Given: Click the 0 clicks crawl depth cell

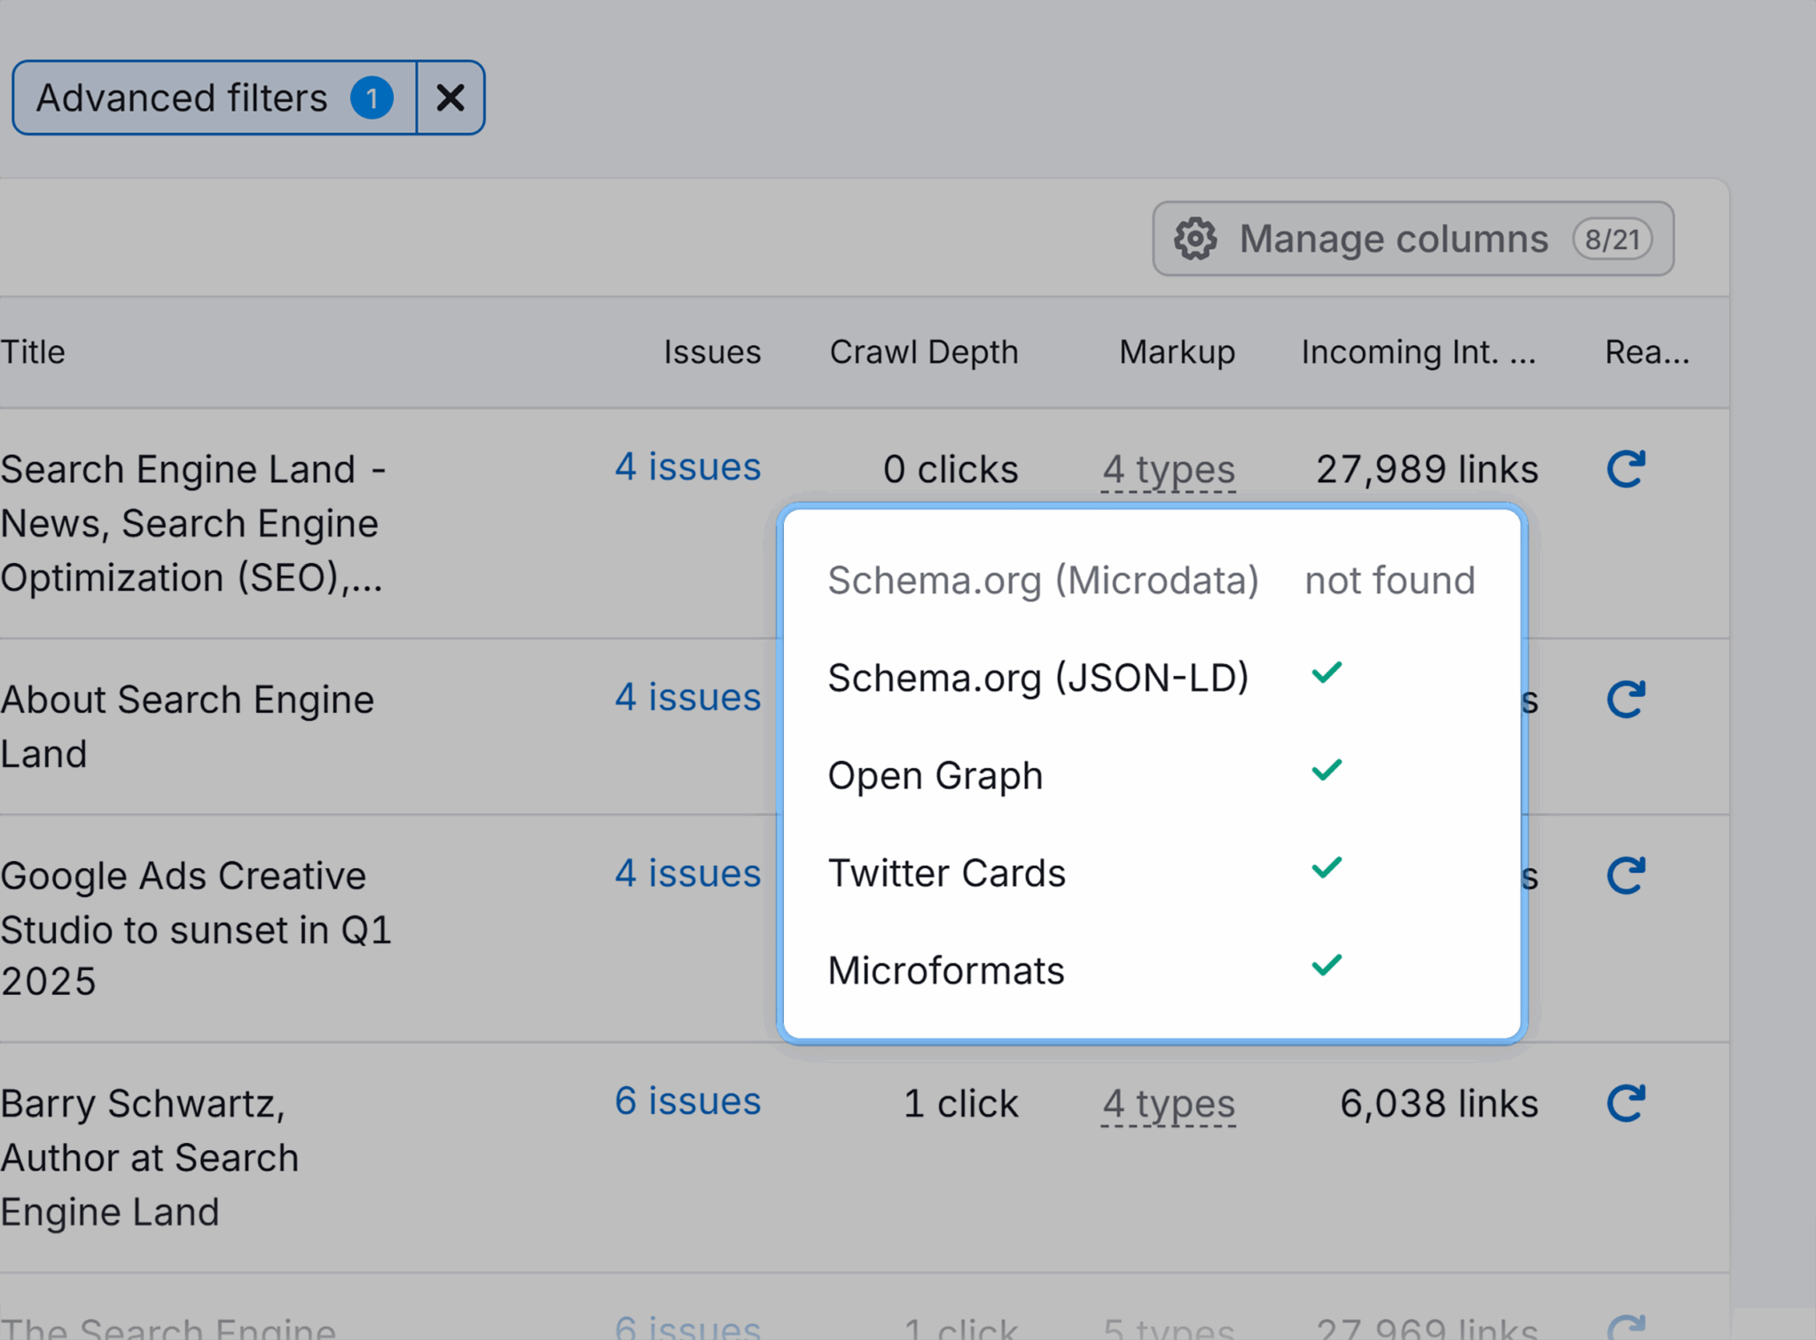Looking at the screenshot, I should pyautogui.click(x=951, y=469).
